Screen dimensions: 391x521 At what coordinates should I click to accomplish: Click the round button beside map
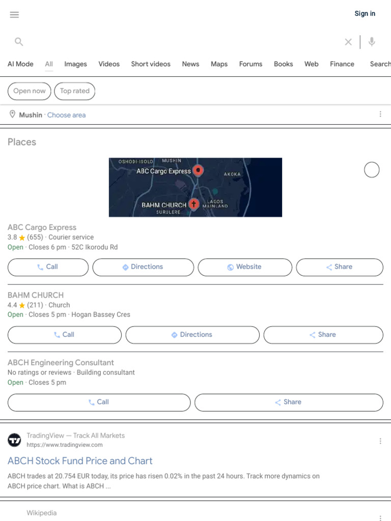coord(372,170)
